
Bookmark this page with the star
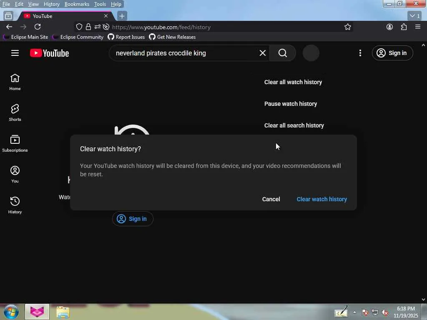pyautogui.click(x=347, y=27)
